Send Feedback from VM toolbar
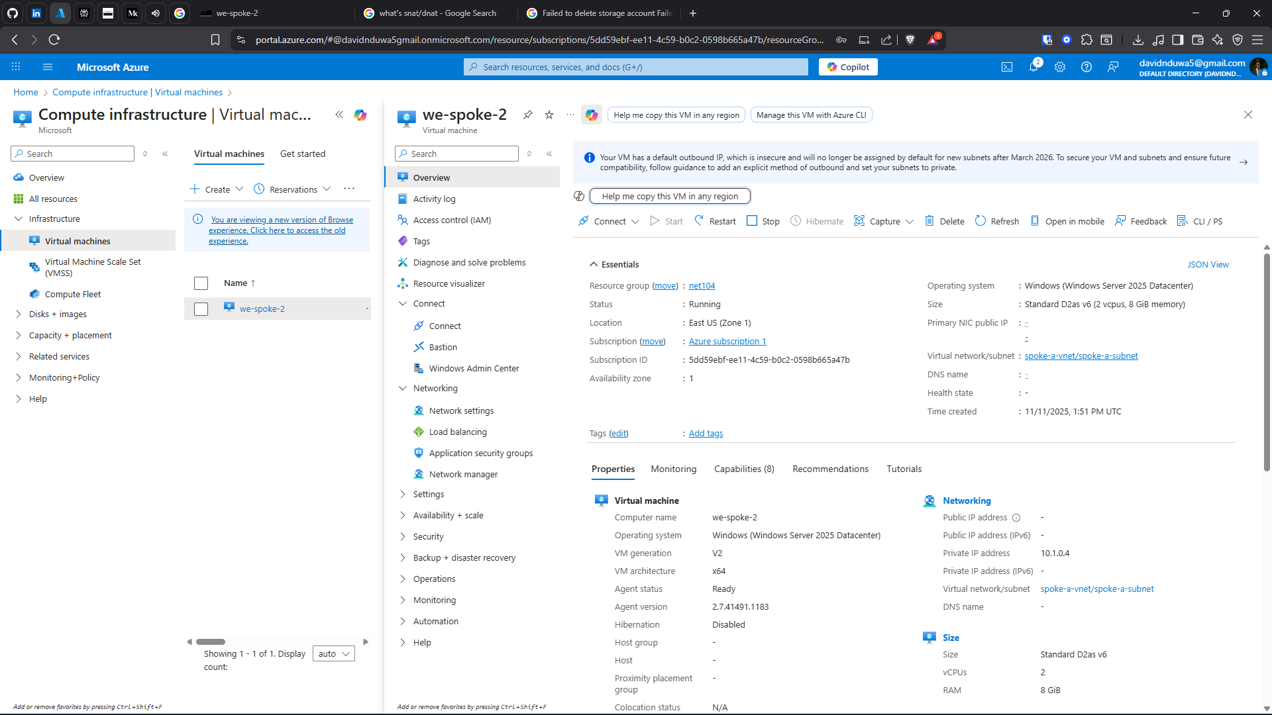1272x715 pixels. (1141, 221)
